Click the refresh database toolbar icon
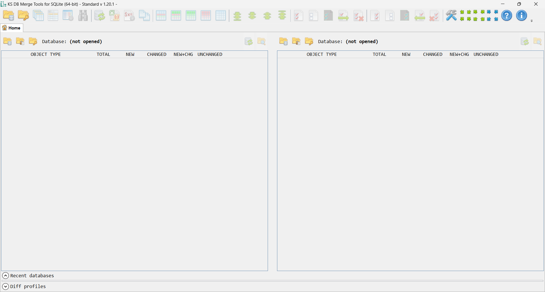 click(100, 16)
